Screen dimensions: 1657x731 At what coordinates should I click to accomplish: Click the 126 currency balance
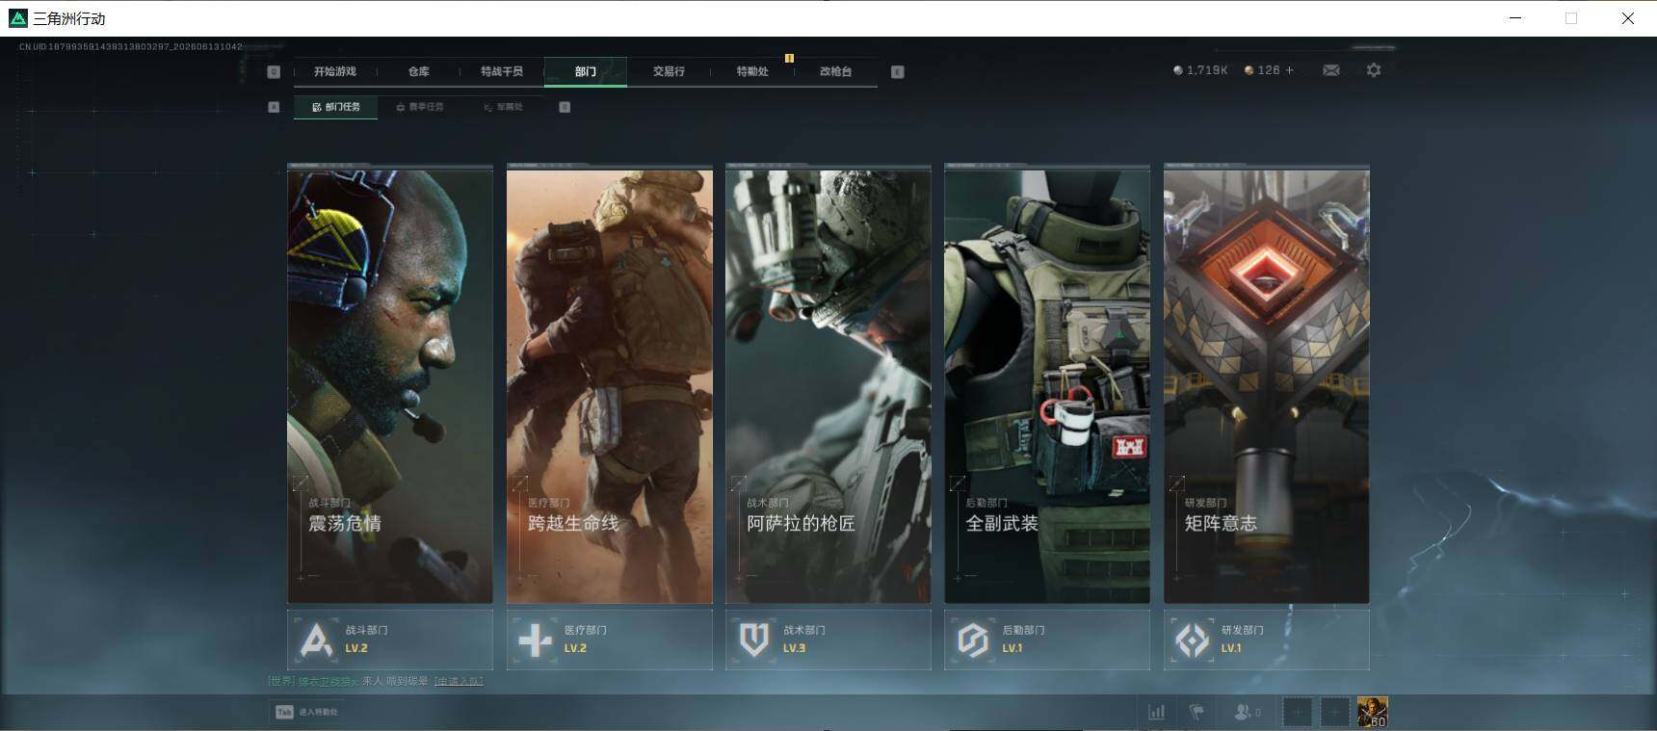(x=1263, y=70)
